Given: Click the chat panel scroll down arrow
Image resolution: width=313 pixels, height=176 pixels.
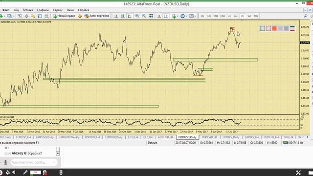Looking at the screenshot, I should pyautogui.click(x=58, y=154).
